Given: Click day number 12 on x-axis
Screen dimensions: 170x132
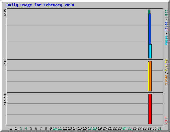Looking at the screenshot, I should 65,128.
